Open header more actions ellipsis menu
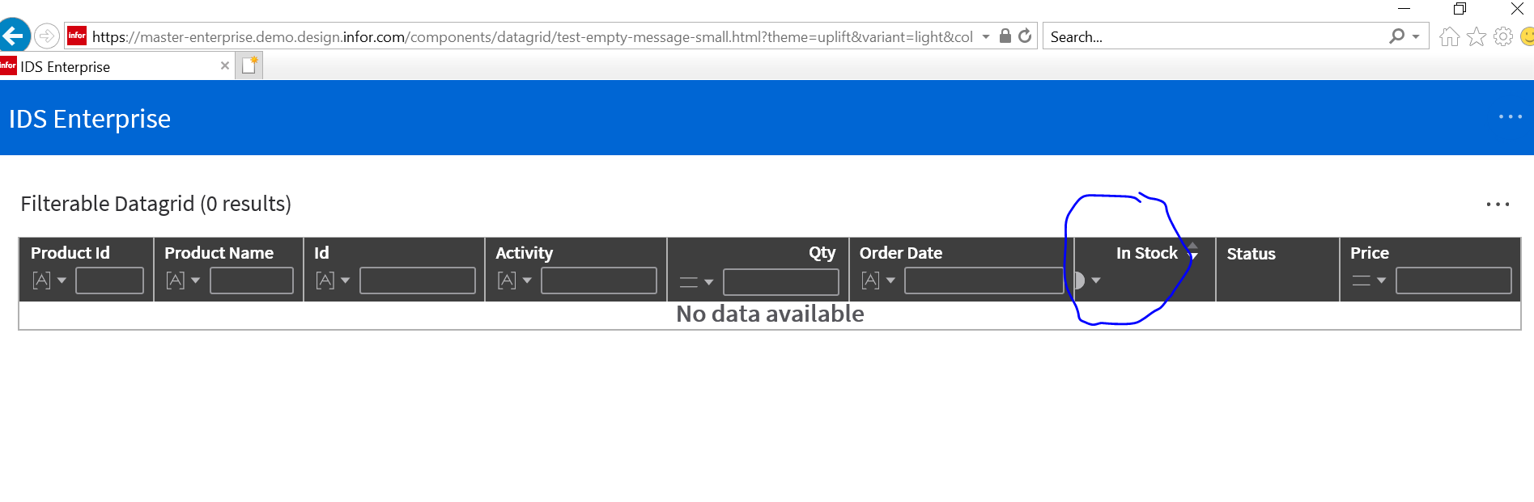The image size is (1534, 502). coord(1510,117)
